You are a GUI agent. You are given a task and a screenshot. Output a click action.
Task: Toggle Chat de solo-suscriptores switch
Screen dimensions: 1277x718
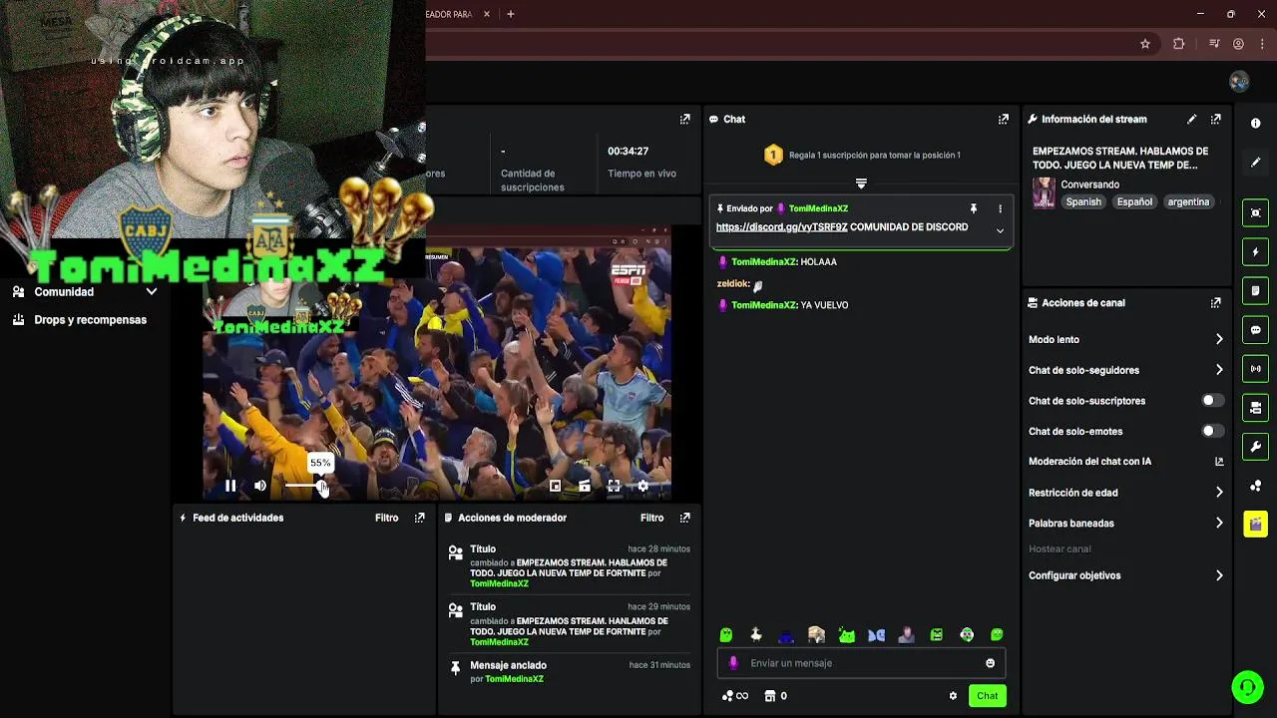click(x=1212, y=401)
